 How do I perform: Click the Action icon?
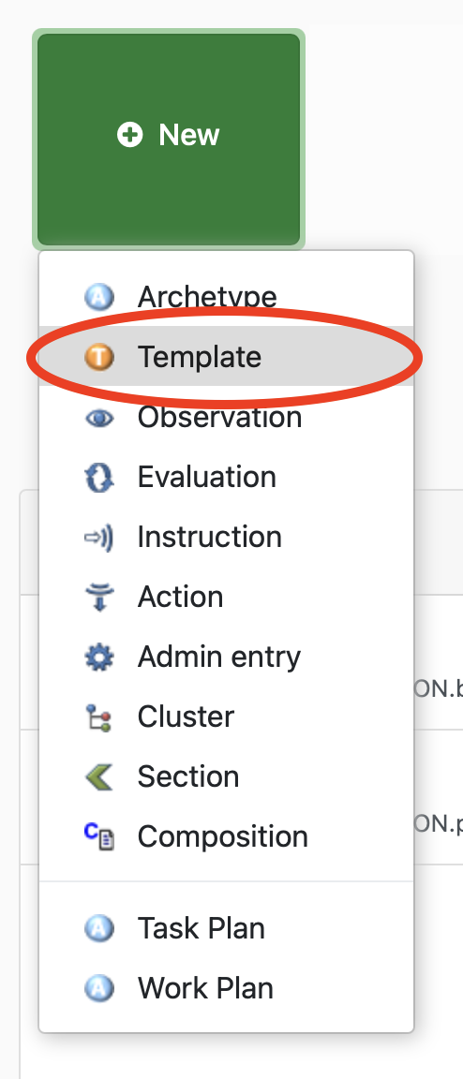(x=98, y=597)
